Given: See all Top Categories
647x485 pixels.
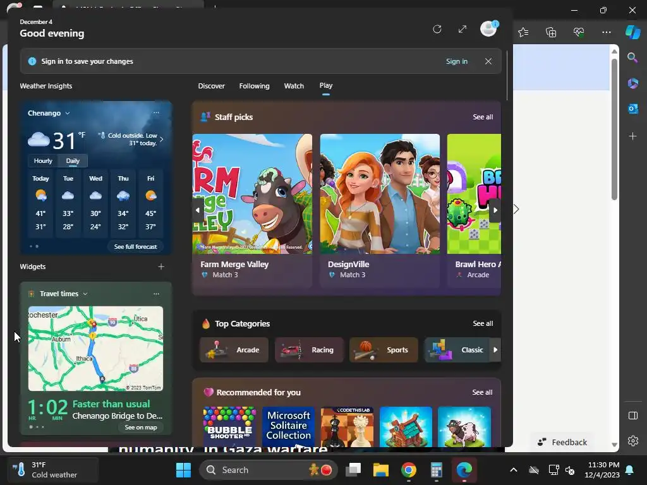Looking at the screenshot, I should pos(483,324).
